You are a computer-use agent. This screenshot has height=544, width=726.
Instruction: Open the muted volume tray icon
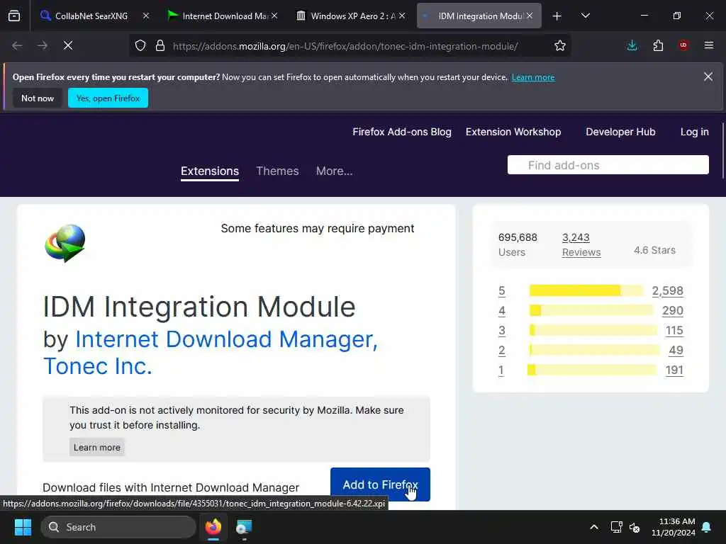point(635,527)
